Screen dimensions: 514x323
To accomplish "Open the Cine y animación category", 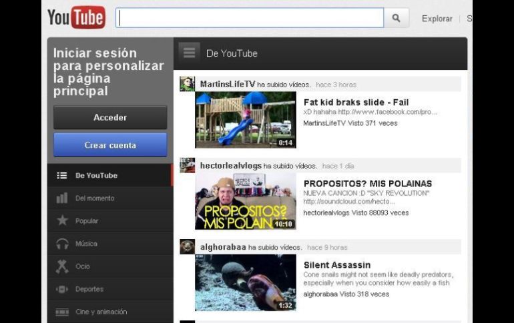I will click(110, 312).
